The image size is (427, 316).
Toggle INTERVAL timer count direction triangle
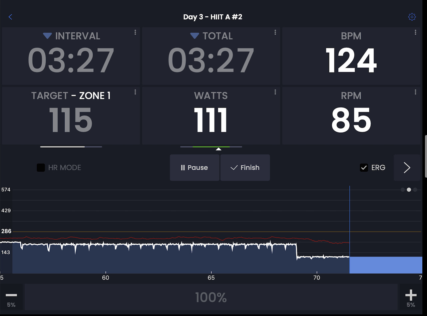pos(47,36)
